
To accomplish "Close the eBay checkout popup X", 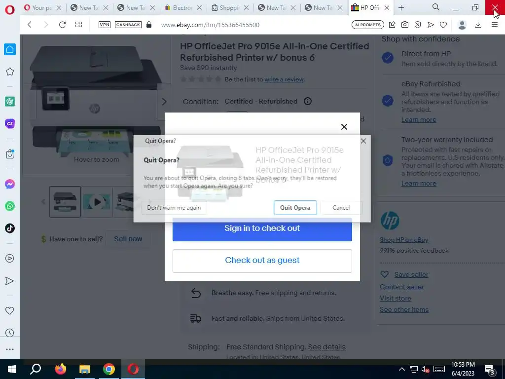I will pos(344,127).
